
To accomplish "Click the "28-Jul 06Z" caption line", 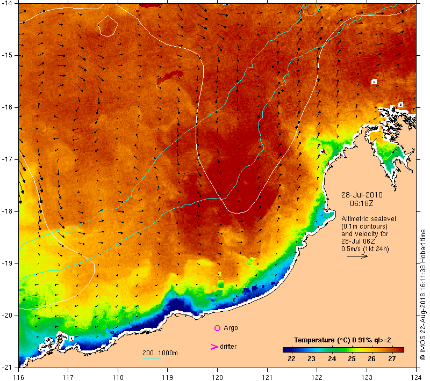I will tap(358, 241).
